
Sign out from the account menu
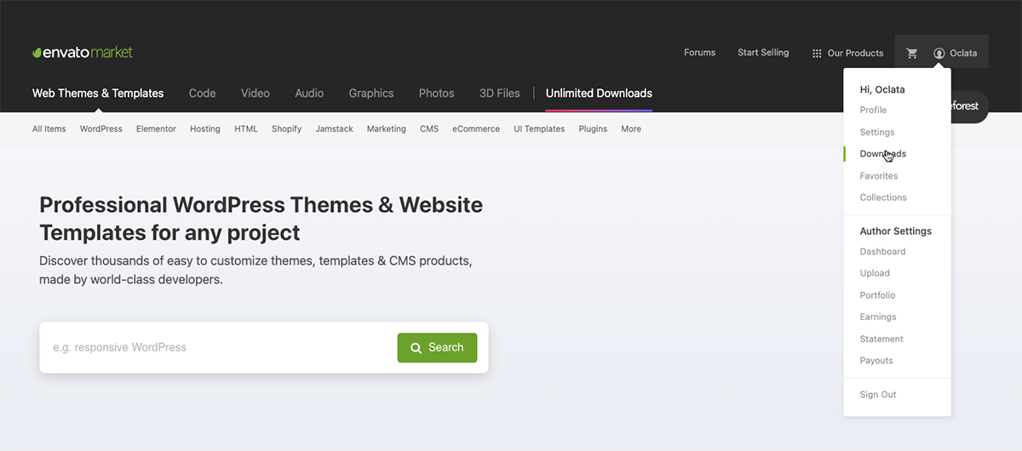[x=877, y=395]
